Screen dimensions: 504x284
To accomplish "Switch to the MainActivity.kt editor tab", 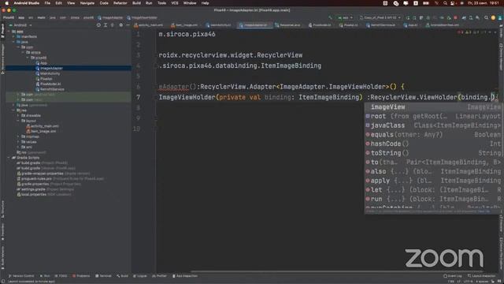I will coord(219,25).
